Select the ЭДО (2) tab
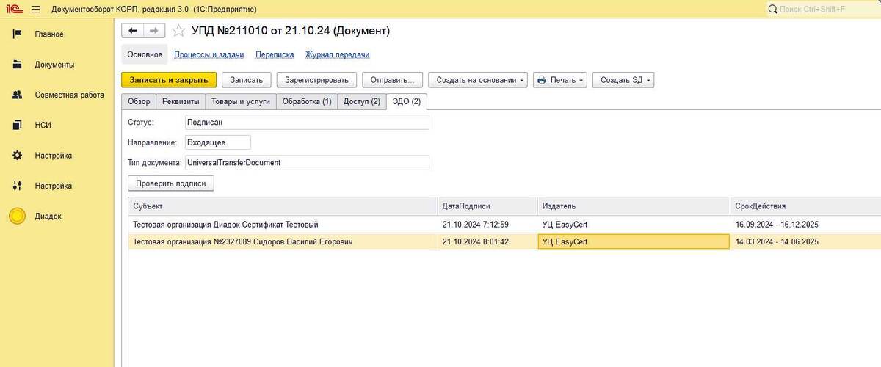This screenshot has height=367, width=881. 407,101
